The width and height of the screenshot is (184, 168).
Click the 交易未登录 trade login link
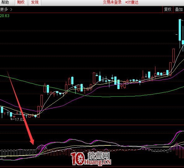click(x=112, y=2)
